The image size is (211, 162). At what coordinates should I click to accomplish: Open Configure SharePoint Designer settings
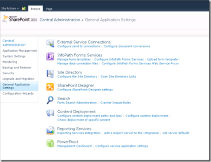pos(85,90)
